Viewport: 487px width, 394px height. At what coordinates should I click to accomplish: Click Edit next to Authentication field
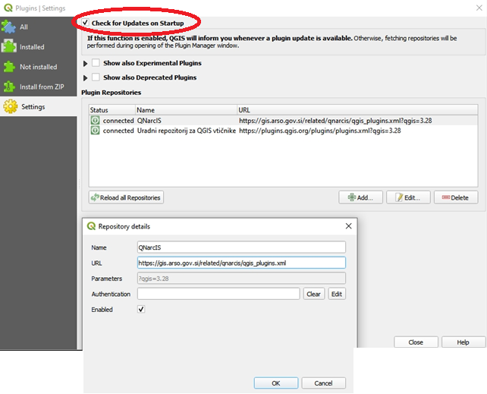point(337,294)
